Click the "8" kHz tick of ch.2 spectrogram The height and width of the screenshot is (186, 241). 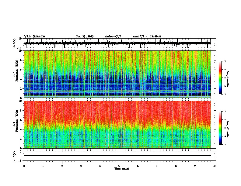21,111
